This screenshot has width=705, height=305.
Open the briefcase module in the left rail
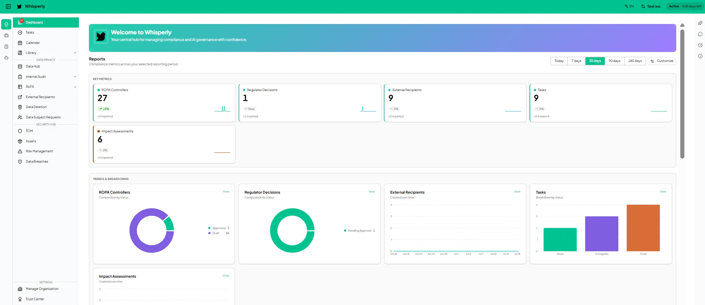(6, 35)
